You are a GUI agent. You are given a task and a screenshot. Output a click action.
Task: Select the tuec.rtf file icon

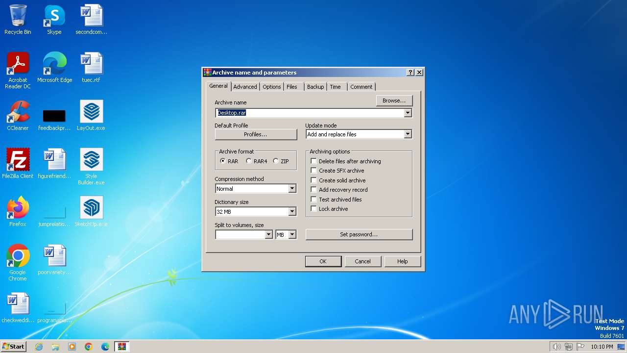(92, 68)
